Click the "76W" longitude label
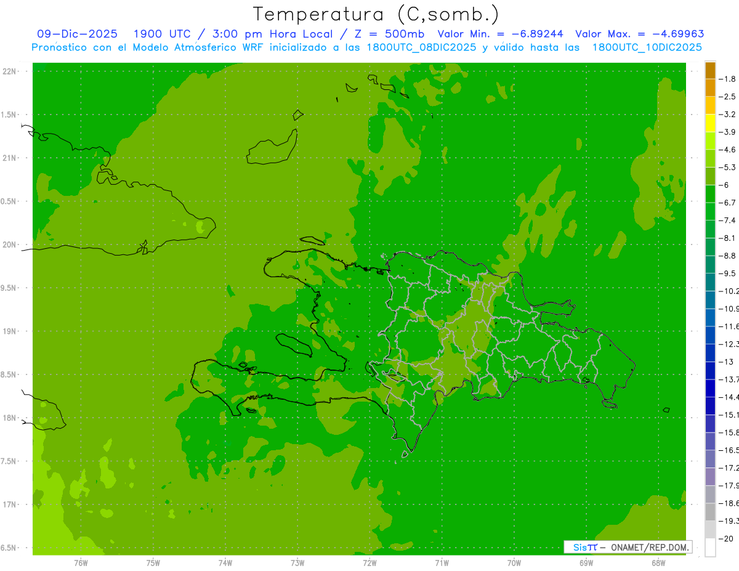 point(81,562)
